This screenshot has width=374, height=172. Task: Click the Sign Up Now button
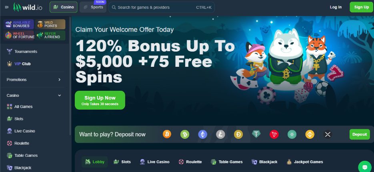click(100, 100)
